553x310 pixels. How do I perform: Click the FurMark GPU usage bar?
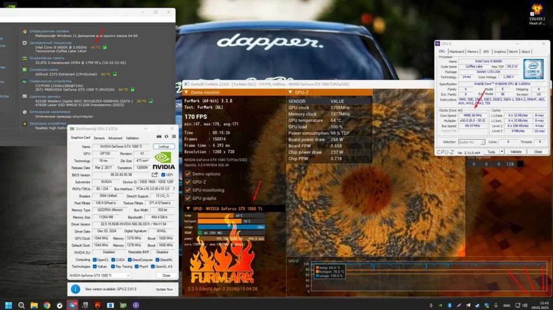coord(231,227)
